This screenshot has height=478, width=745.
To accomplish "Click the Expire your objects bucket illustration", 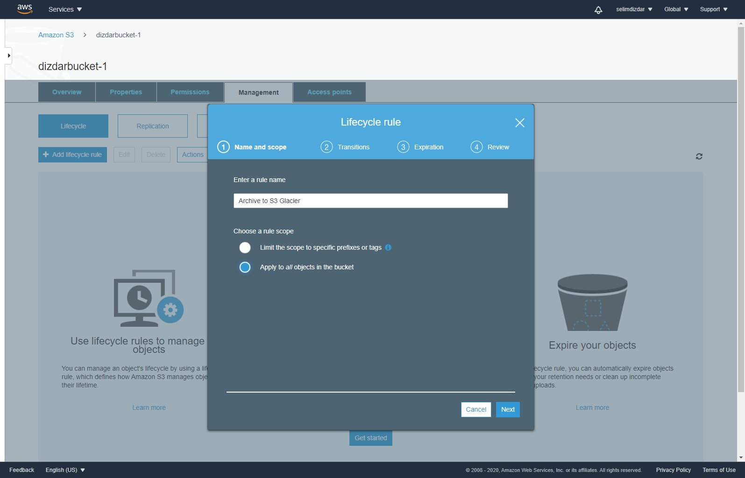I will pyautogui.click(x=592, y=302).
